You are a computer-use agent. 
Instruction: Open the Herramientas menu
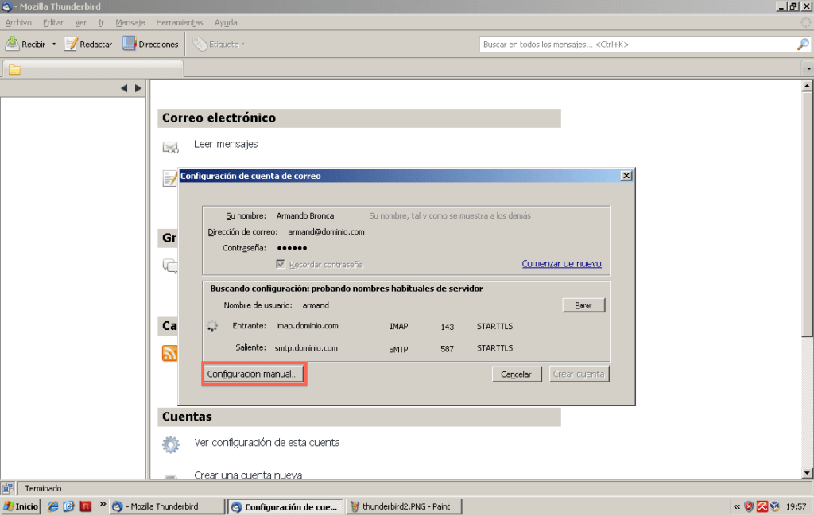point(179,23)
